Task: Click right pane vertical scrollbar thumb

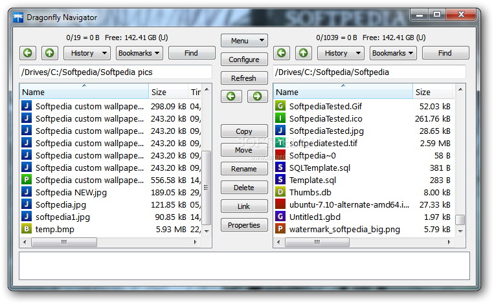Action: [460, 220]
